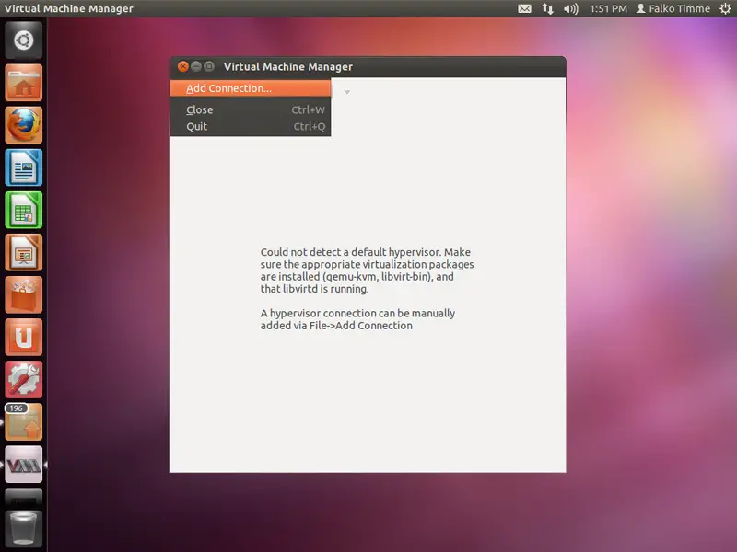Open the power gear session menu

pos(725,8)
